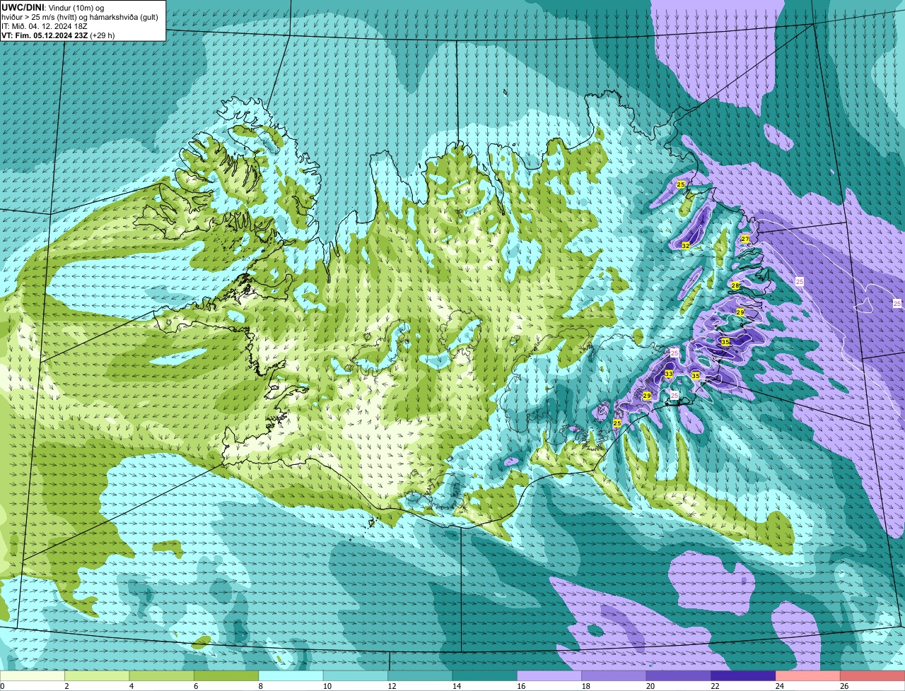Pick the legend scale value 20
Screen dimensions: 905x691
coord(650,686)
